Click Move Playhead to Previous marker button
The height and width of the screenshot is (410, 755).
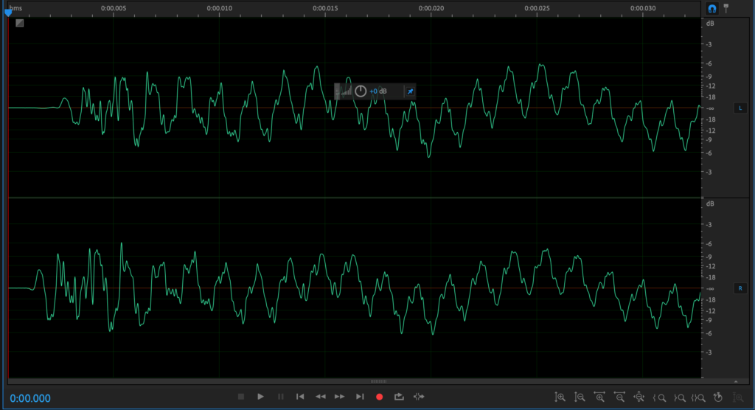[x=300, y=397]
